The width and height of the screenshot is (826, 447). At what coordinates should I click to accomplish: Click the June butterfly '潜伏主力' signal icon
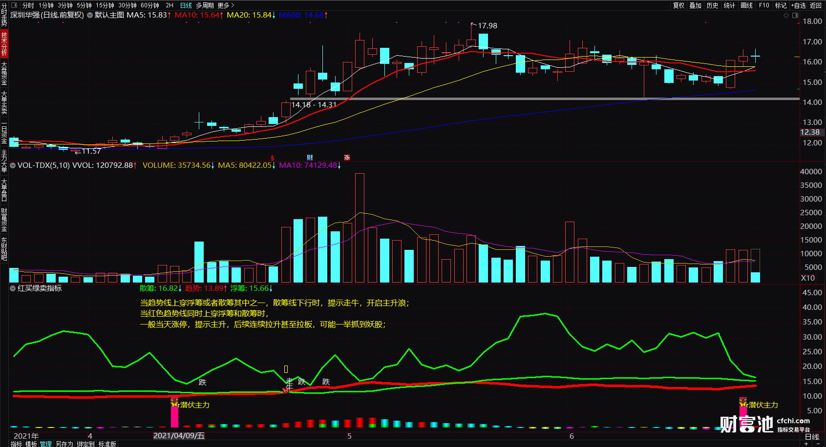click(743, 403)
